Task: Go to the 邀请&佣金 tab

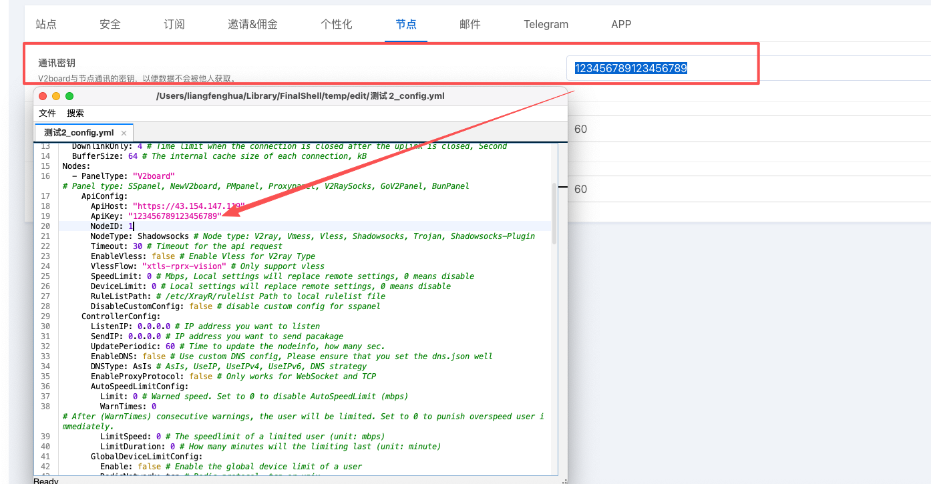Action: (252, 24)
